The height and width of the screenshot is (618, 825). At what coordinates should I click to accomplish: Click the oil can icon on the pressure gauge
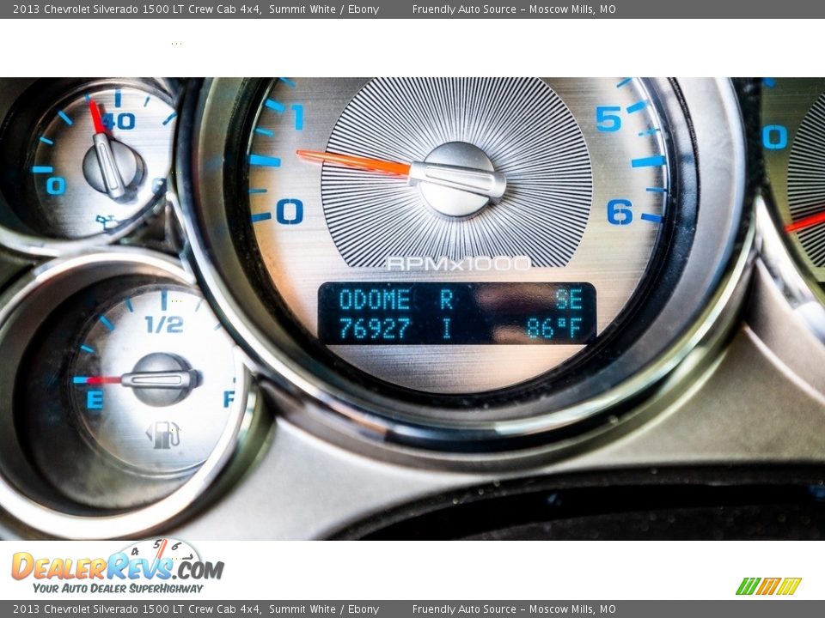click(x=107, y=222)
